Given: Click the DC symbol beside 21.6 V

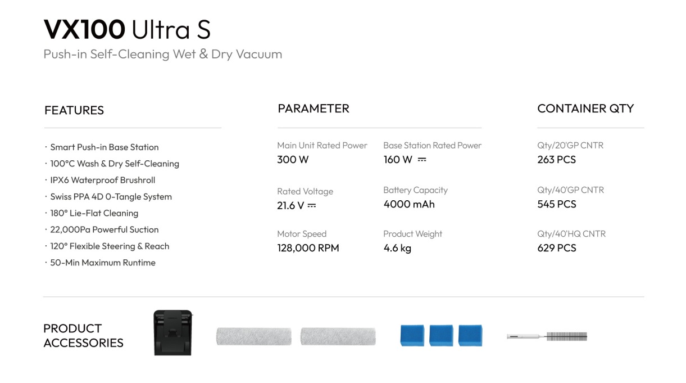Looking at the screenshot, I should point(311,206).
